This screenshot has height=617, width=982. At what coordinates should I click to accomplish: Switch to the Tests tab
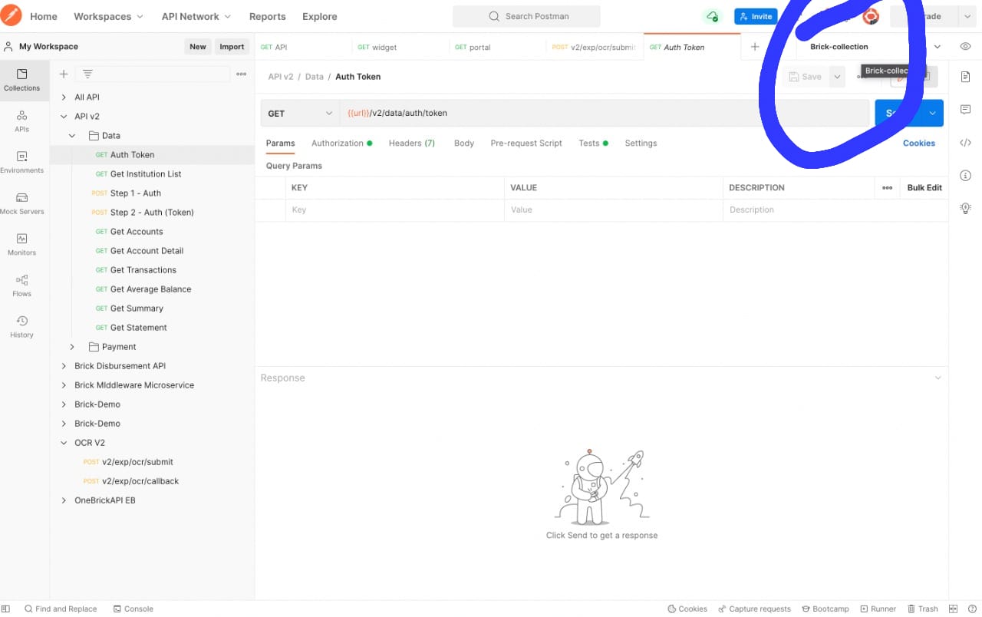pos(593,144)
